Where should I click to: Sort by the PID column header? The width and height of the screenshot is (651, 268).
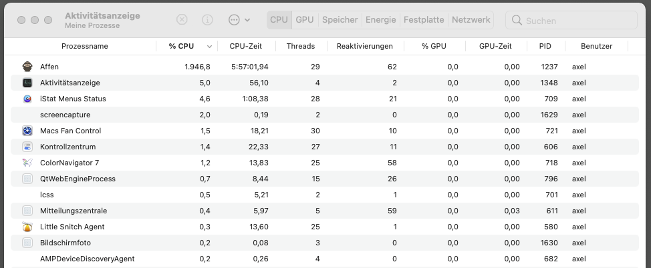click(545, 46)
